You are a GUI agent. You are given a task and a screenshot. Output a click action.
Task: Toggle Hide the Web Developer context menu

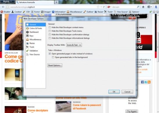coord(50,27)
